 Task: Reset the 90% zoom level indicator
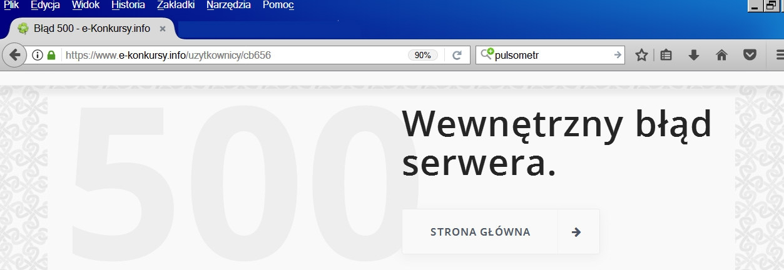[x=423, y=55]
